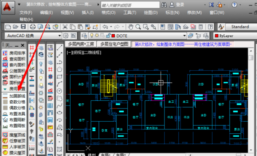The image size is (257, 156).
Task: Click the vertical scrollbar thumb of drawing area
Action: [x=251, y=58]
